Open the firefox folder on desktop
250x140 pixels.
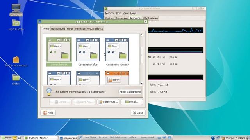tap(16, 79)
